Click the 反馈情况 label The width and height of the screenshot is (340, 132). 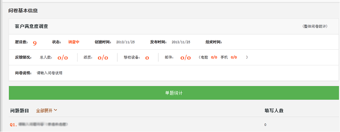(24, 57)
